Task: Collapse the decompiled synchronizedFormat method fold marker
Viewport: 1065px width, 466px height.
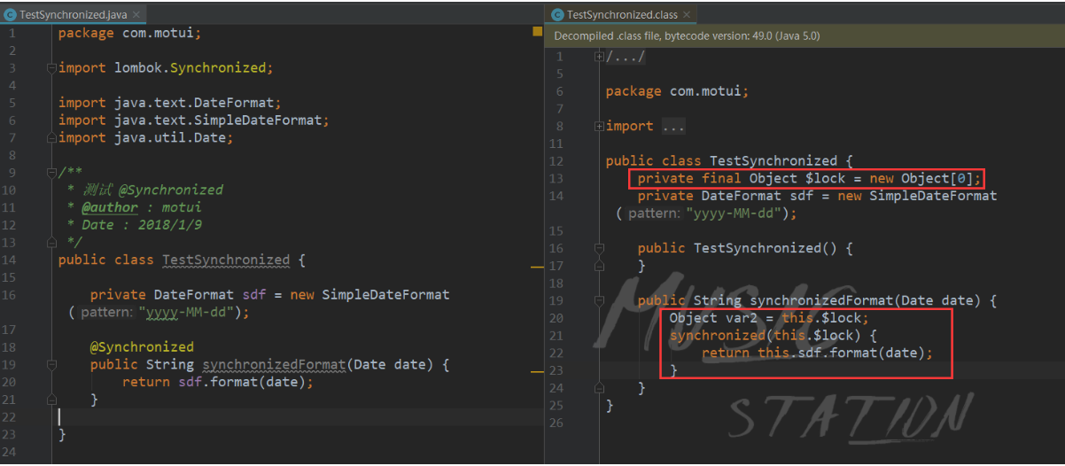Action: tap(600, 300)
